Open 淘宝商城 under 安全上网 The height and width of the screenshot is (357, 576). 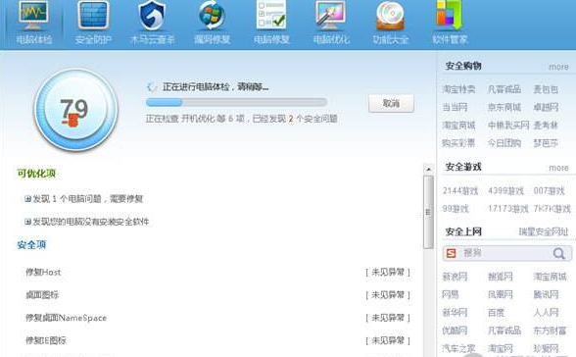(x=550, y=277)
